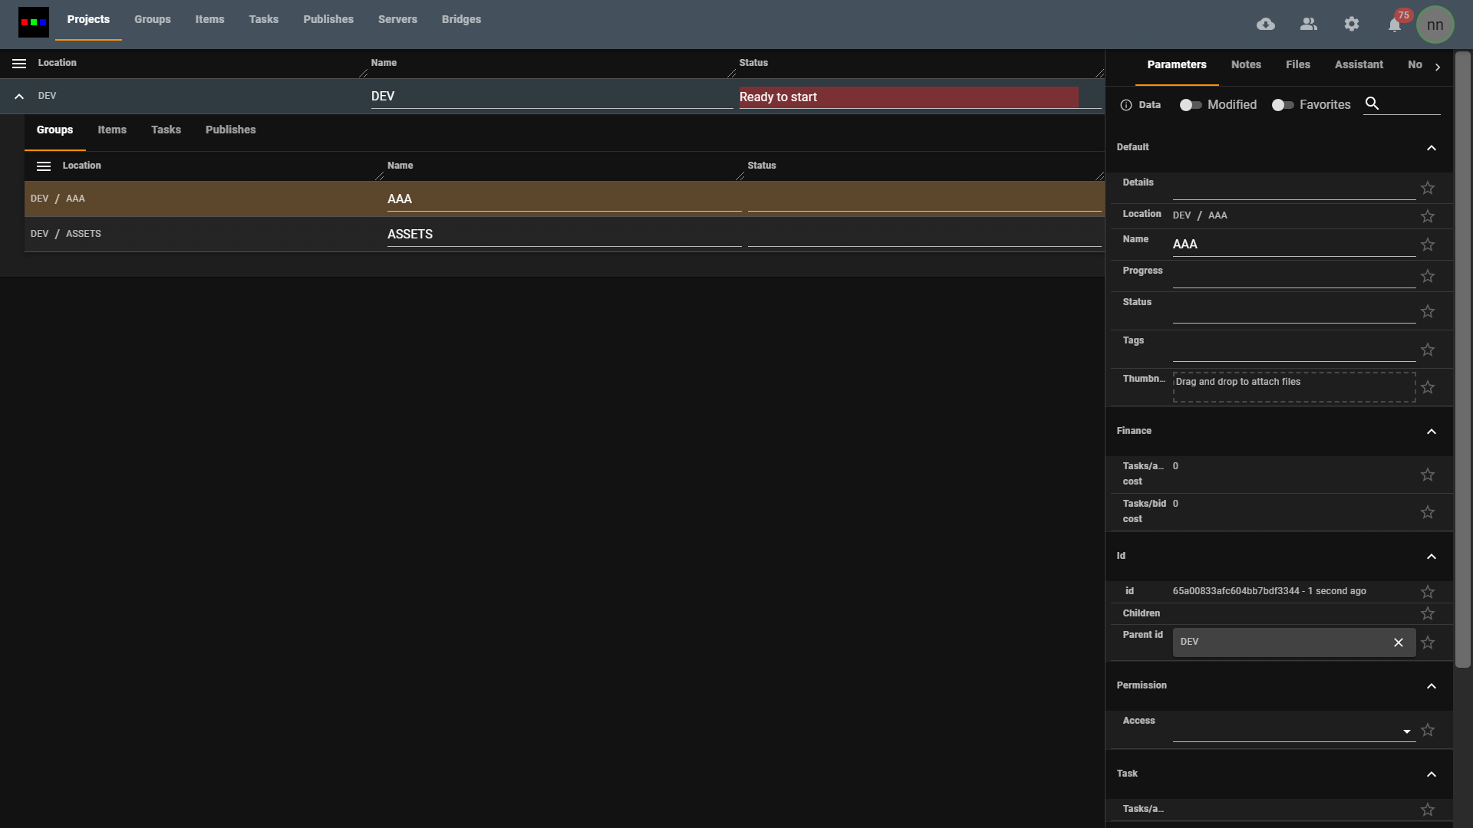The width and height of the screenshot is (1473, 828).
Task: Click the red Ready to start status
Action: point(908,97)
